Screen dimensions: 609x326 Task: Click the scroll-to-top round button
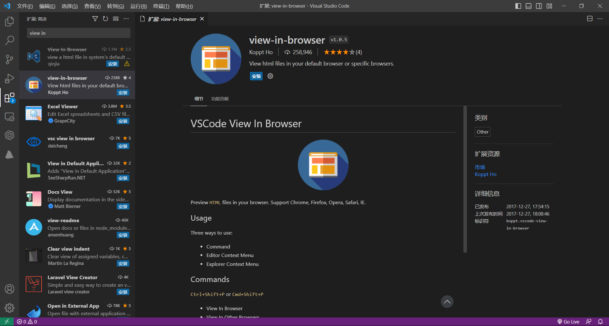point(447,302)
